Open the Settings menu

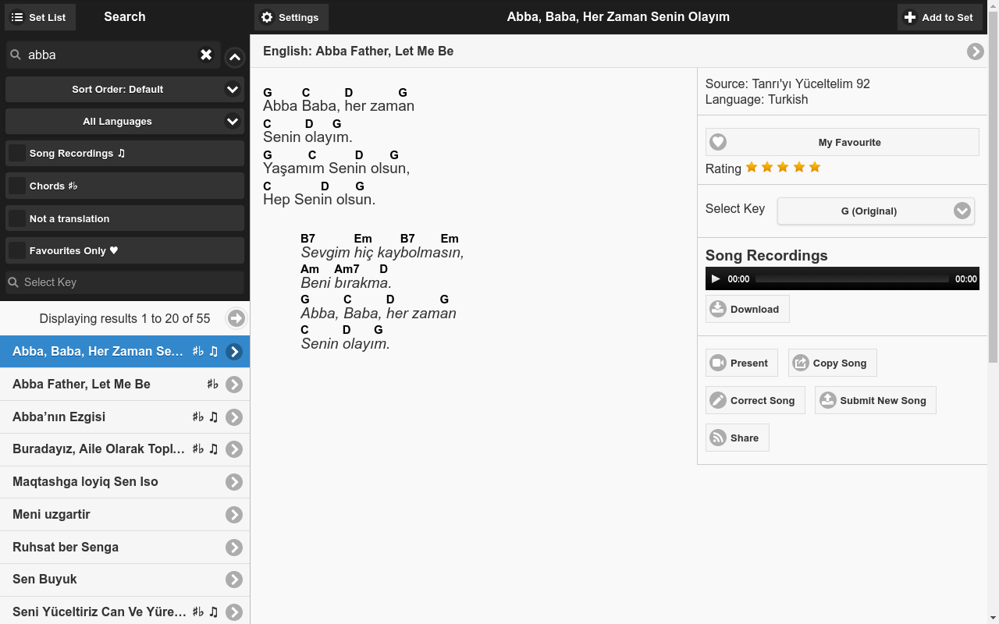(290, 17)
